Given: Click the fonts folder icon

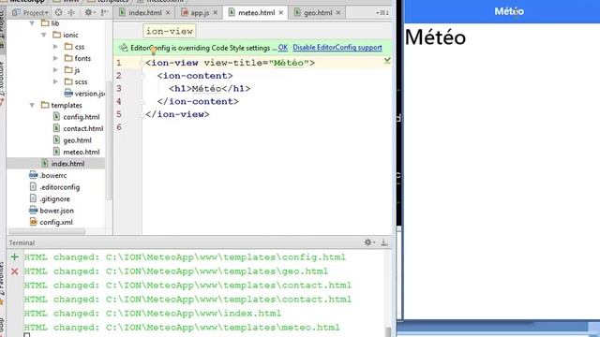Looking at the screenshot, I should pos(68,58).
